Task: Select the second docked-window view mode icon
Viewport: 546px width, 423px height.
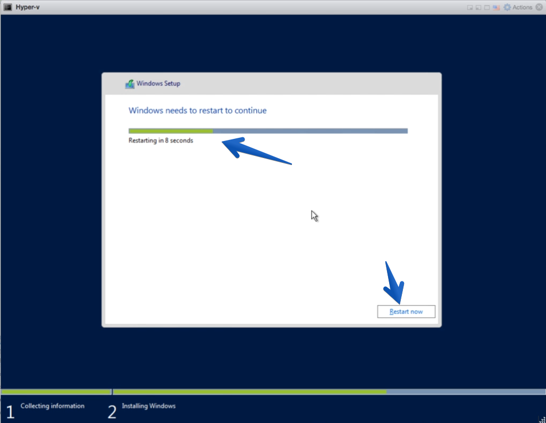Action: tap(478, 7)
